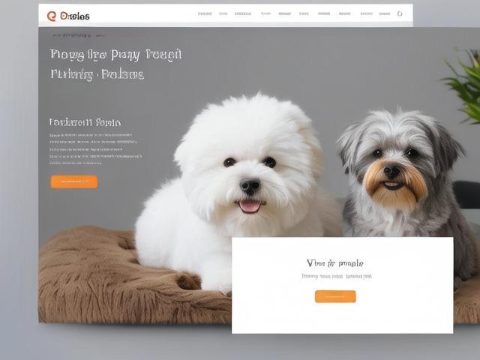Screen dimensions: 480x360
Task: Click the orange button in hero section
Action: point(74,181)
